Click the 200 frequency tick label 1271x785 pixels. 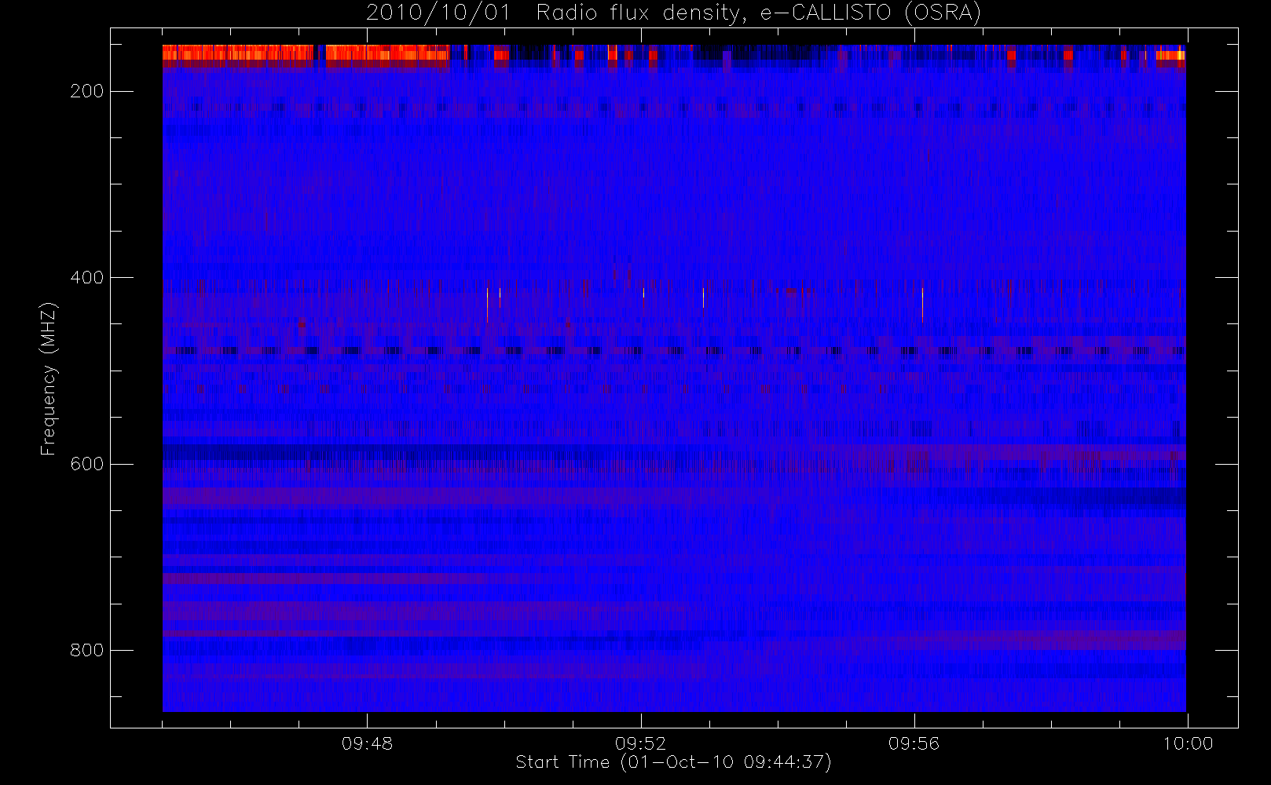coord(86,92)
